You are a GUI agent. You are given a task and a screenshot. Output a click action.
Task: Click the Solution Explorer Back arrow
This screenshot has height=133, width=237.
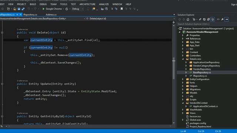pyautogui.click(x=180, y=19)
